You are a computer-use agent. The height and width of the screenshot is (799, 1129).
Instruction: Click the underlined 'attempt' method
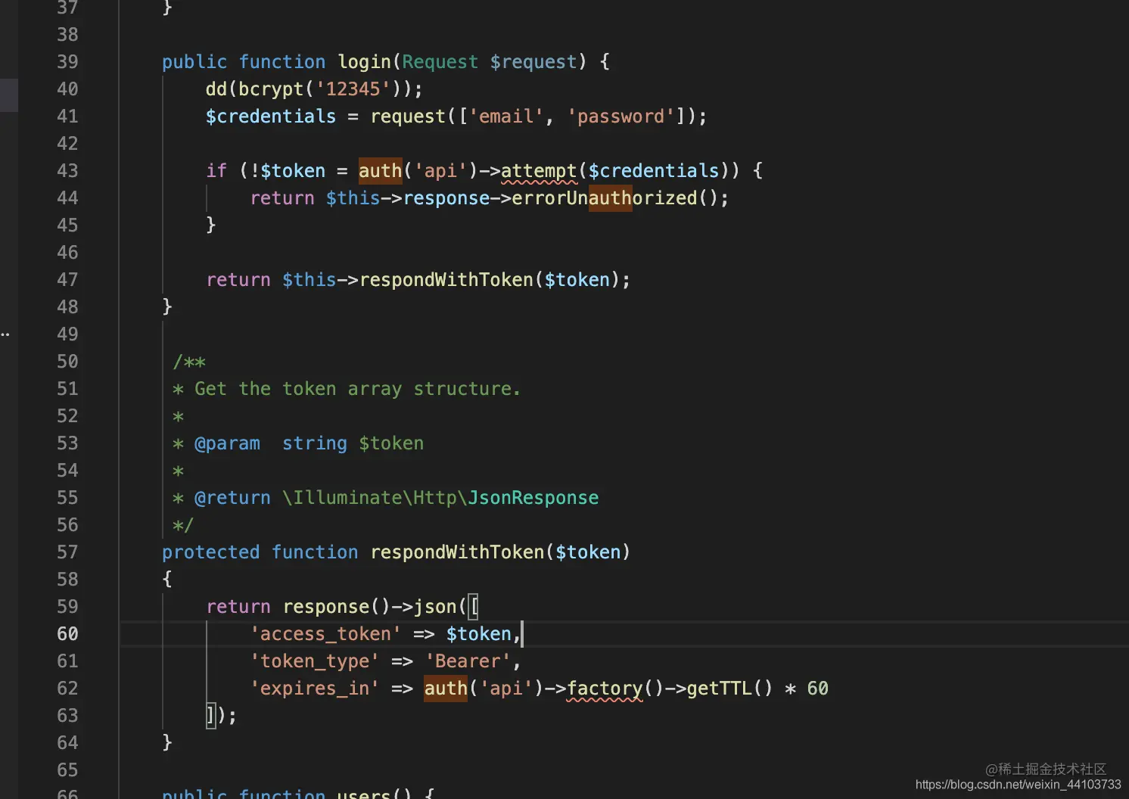tap(539, 171)
